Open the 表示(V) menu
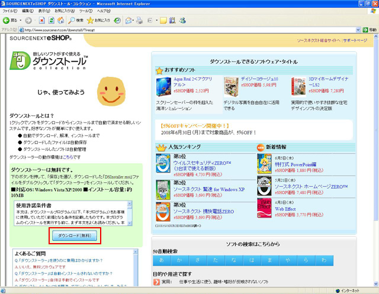The height and width of the screenshot is (294, 379). click(x=44, y=11)
